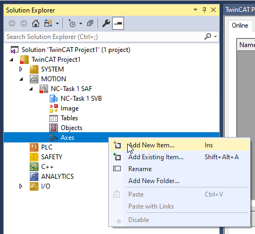Click the greyed-out Paste menu entry
The image size is (255, 234).
tap(180, 194)
